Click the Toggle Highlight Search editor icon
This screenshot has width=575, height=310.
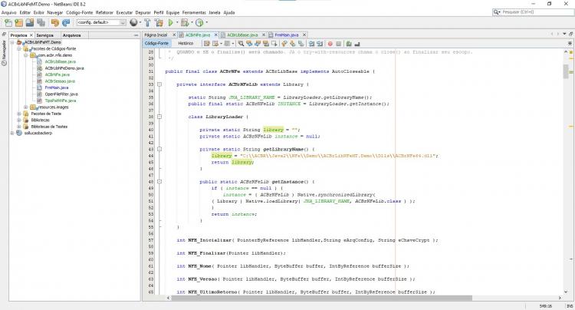tap(265, 43)
